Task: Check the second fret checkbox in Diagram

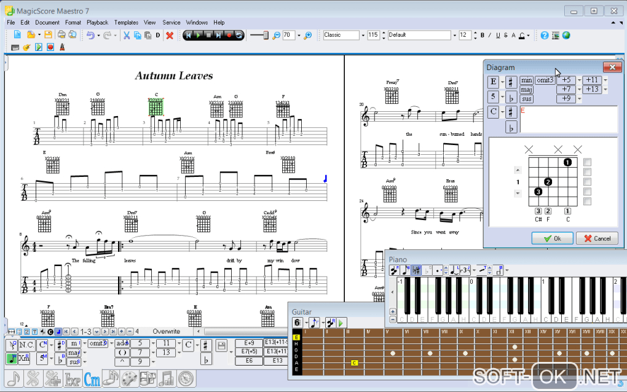Action: tap(587, 172)
